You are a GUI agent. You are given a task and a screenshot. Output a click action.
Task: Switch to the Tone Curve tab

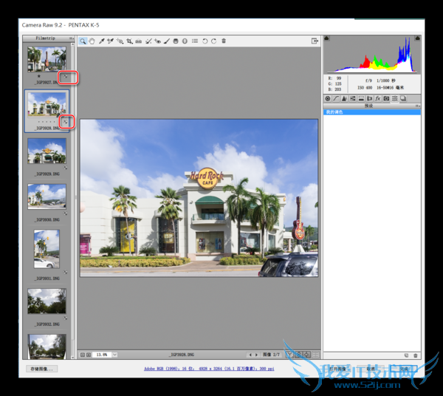pos(336,98)
